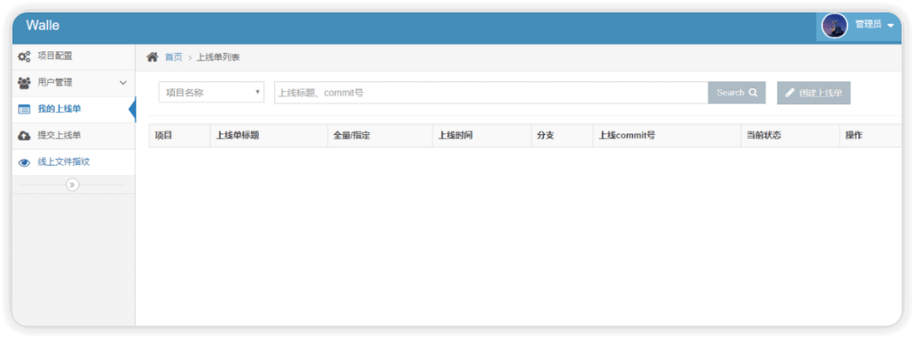Image resolution: width=914 pixels, height=338 pixels.
Task: Click the 首页 breadcrumb link
Action: click(x=174, y=57)
